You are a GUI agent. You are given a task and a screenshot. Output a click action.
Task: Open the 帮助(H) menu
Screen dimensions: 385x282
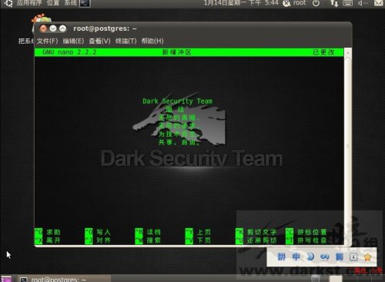(152, 41)
